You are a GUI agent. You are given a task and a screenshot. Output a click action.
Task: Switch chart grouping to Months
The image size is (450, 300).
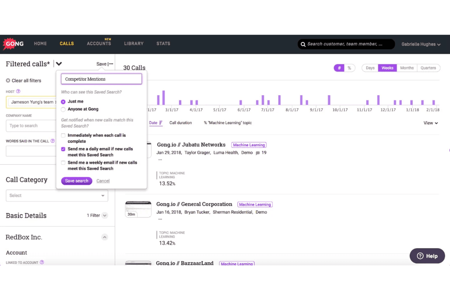coord(407,68)
